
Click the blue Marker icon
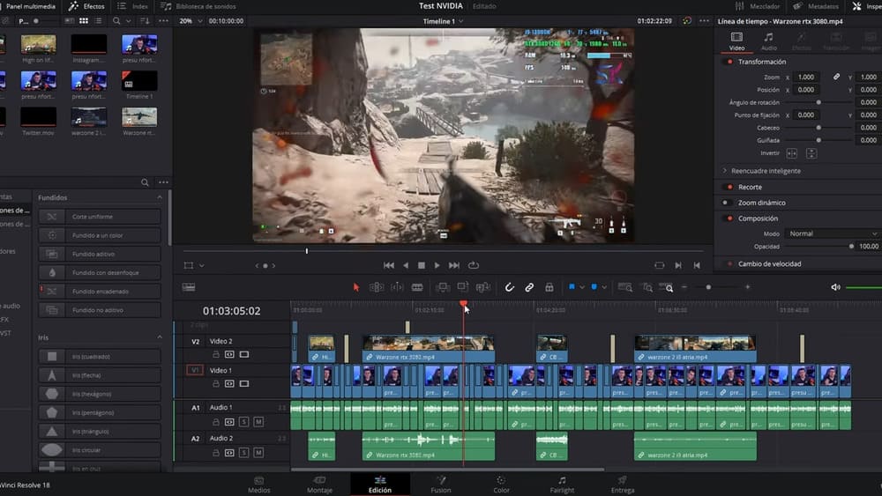pos(594,287)
